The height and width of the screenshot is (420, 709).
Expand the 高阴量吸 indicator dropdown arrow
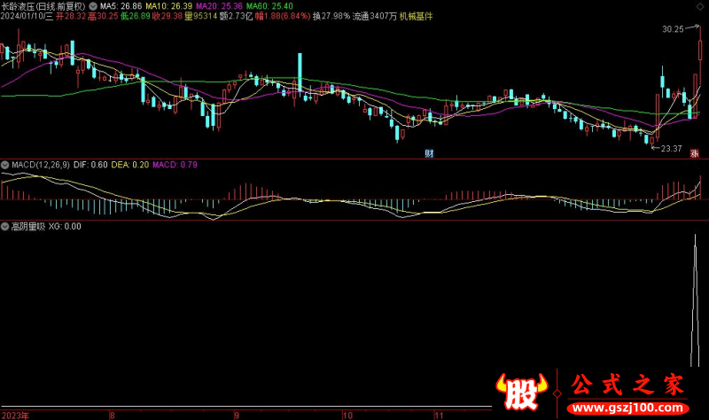[5, 226]
